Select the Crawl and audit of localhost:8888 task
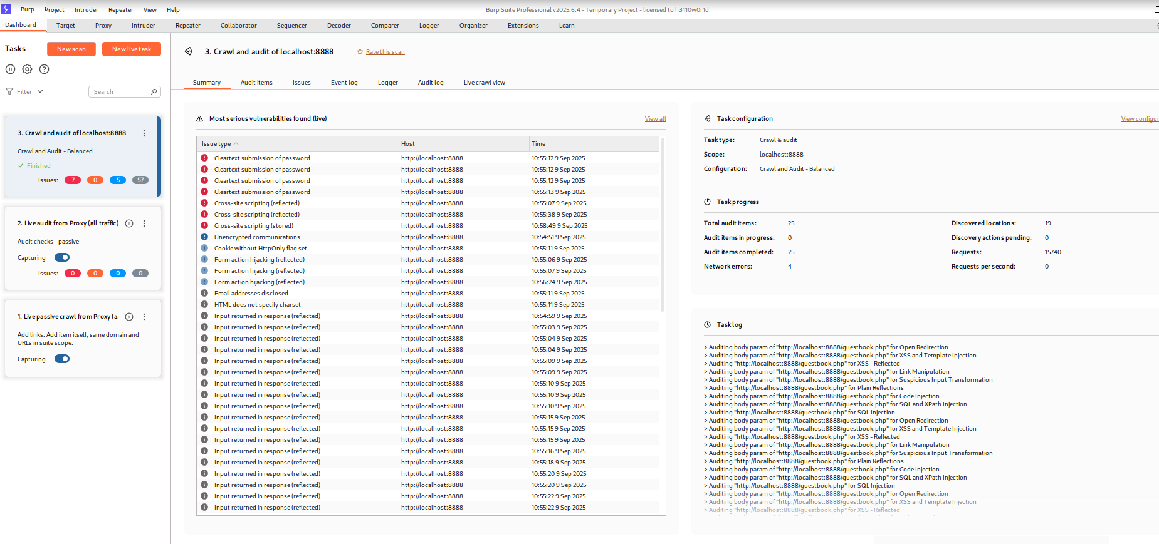This screenshot has height=544, width=1159. coord(81,157)
